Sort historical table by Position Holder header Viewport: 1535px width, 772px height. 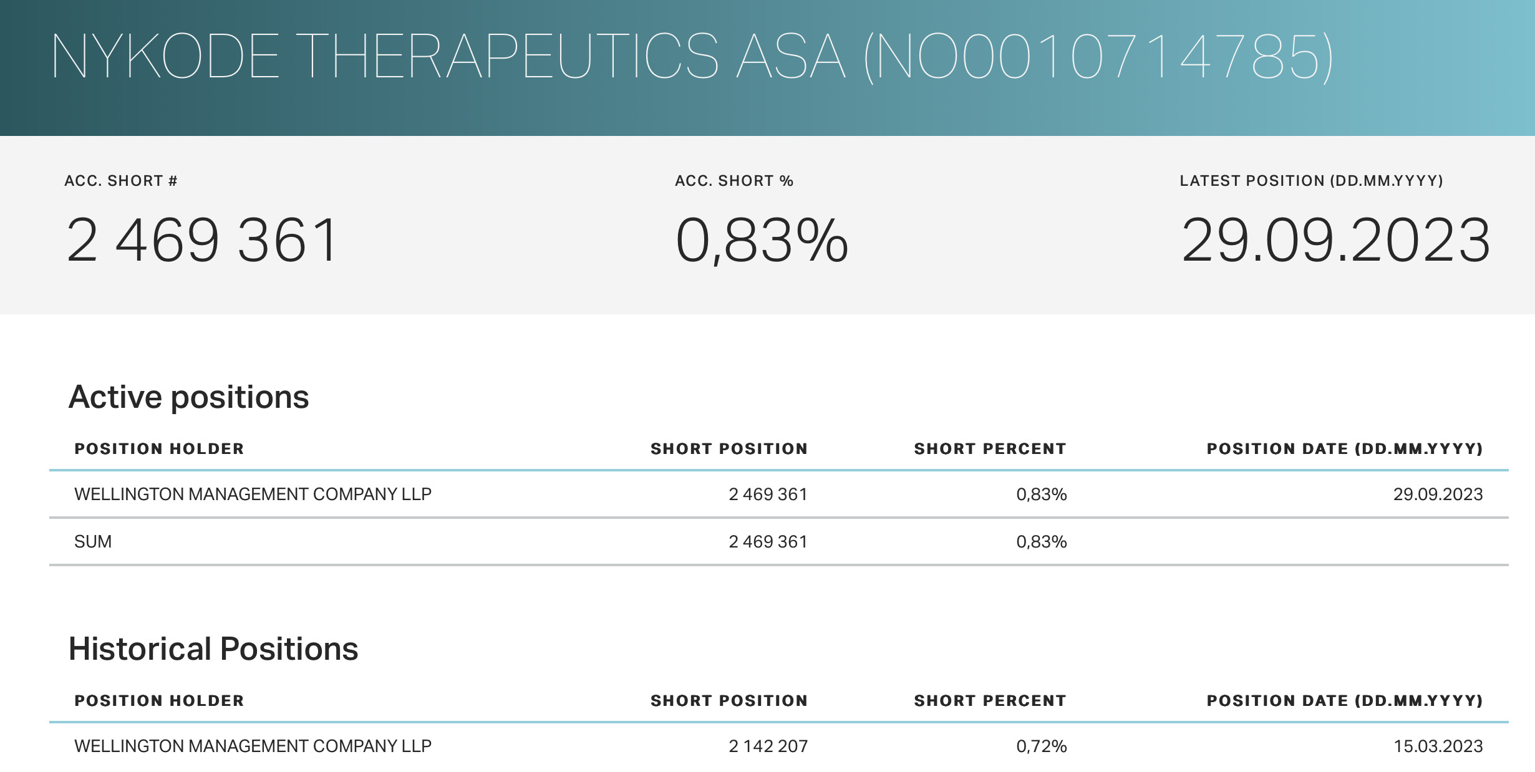pos(159,700)
